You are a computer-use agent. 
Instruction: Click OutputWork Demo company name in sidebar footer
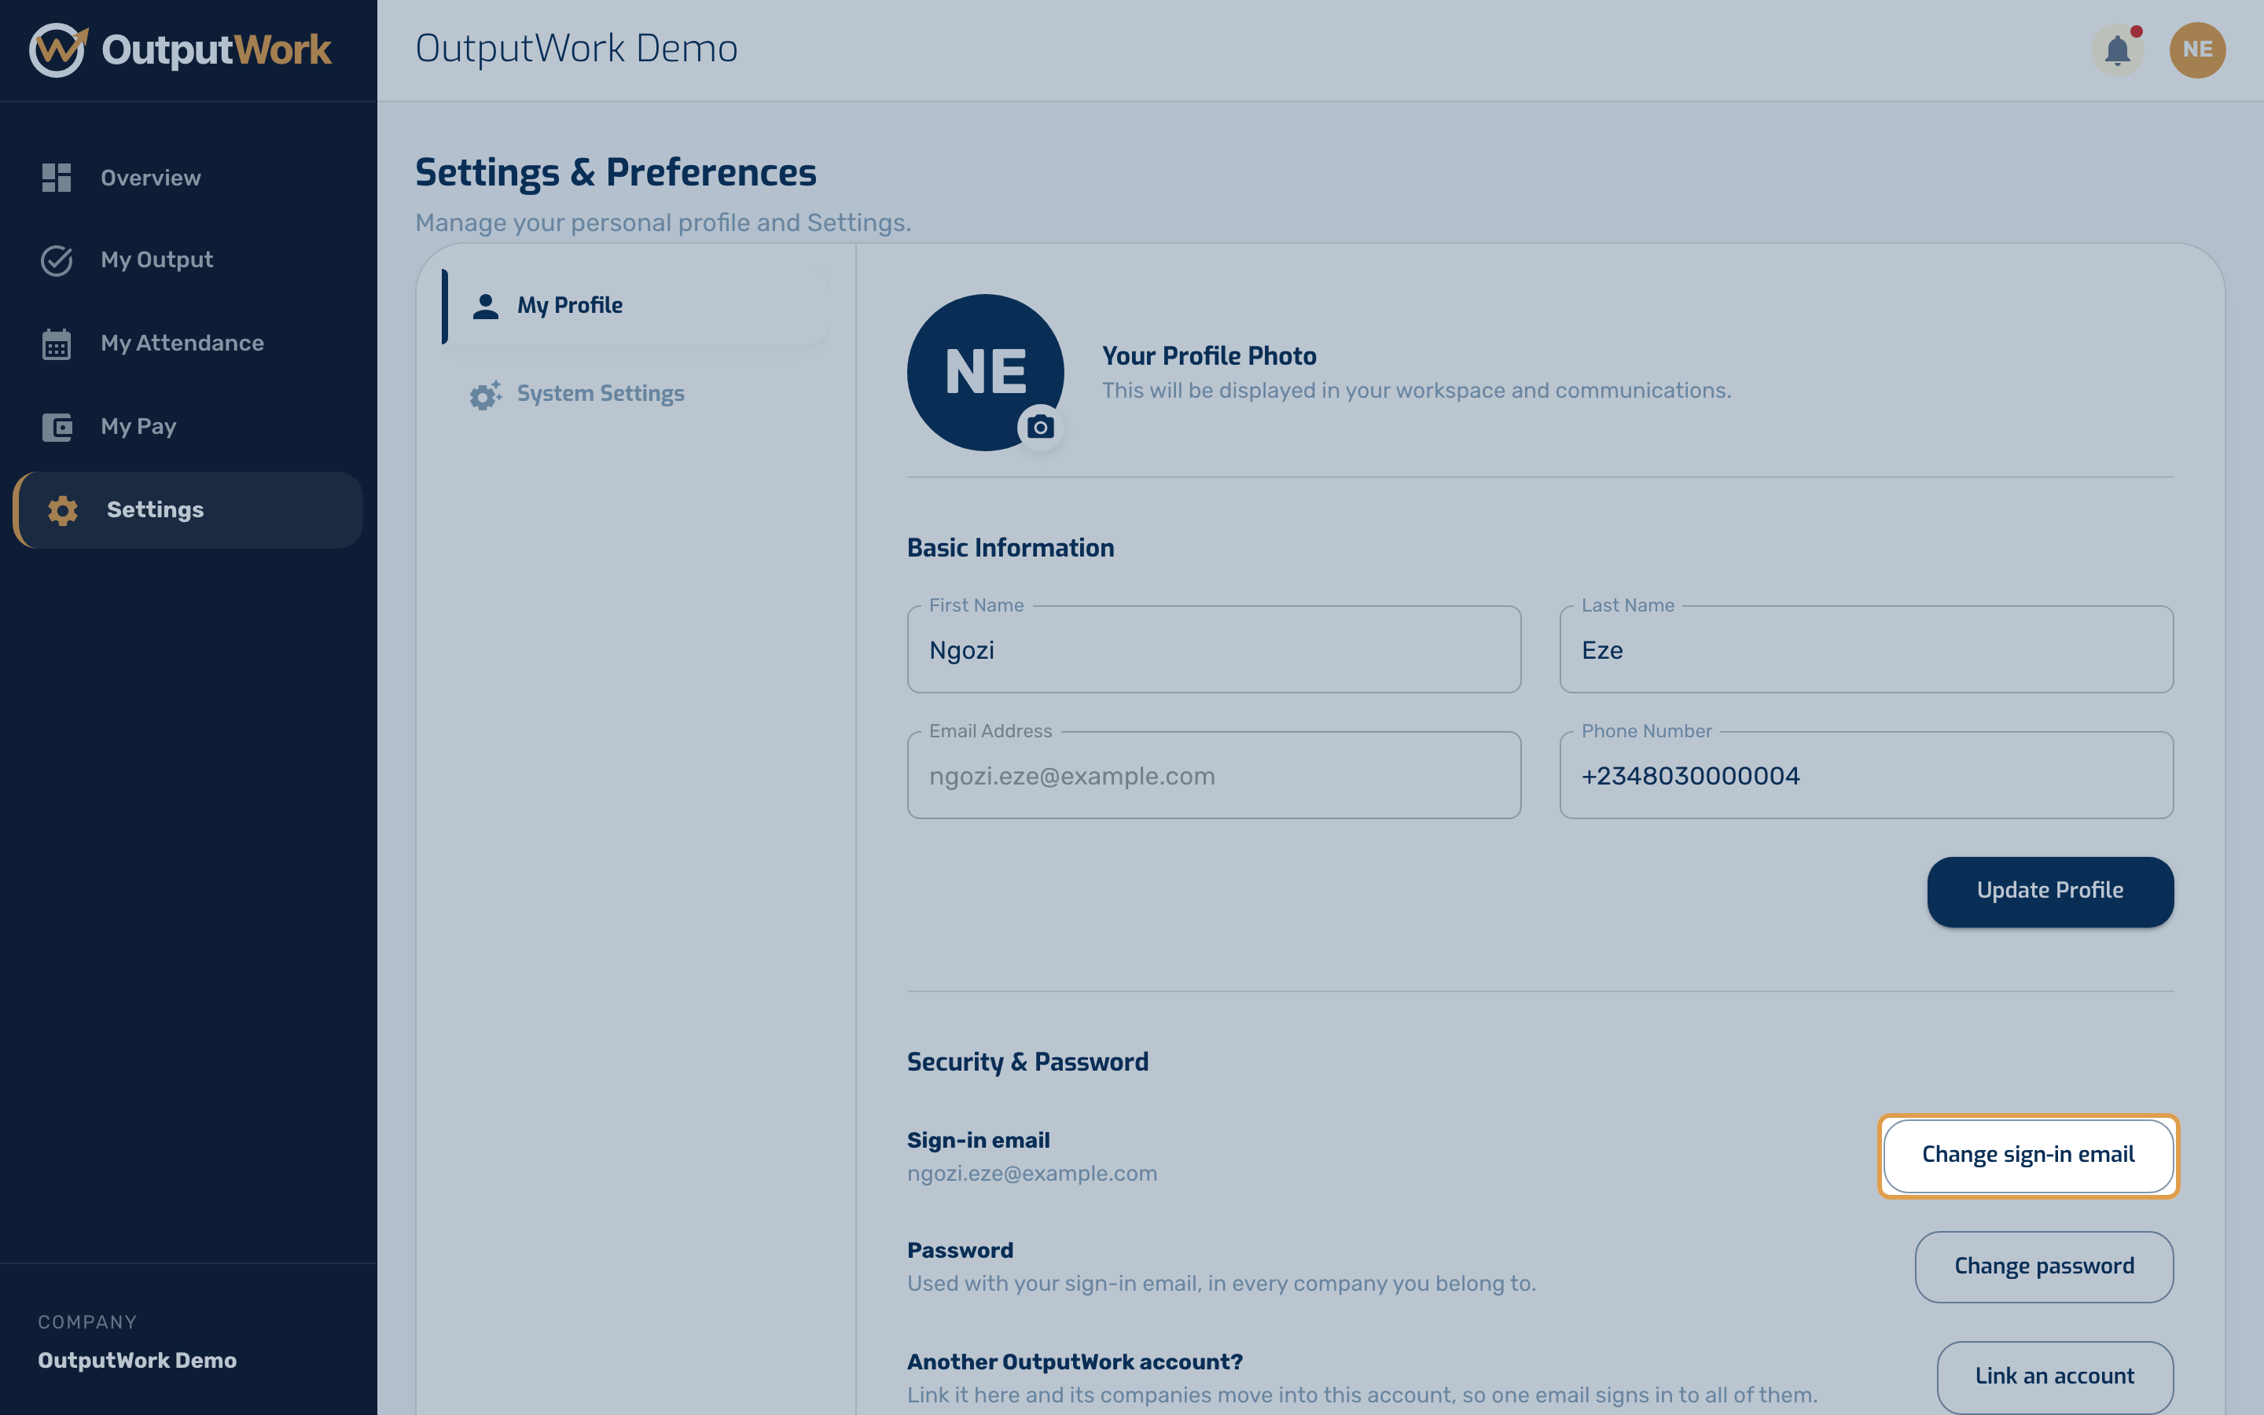point(137,1361)
